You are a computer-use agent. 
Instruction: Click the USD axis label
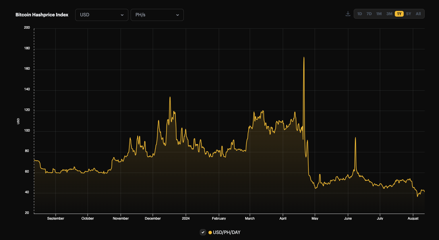click(x=18, y=121)
